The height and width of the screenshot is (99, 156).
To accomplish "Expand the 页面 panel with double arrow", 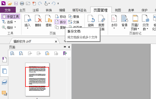I will click(65, 47).
